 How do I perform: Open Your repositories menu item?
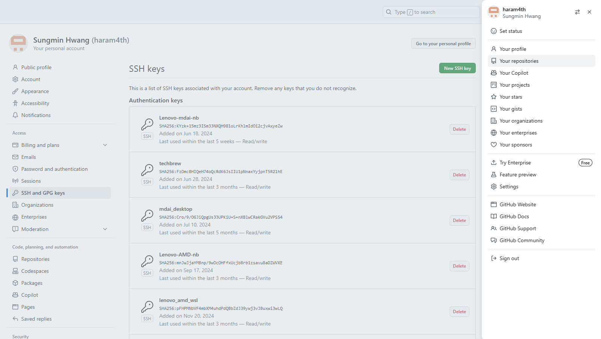pos(542,61)
